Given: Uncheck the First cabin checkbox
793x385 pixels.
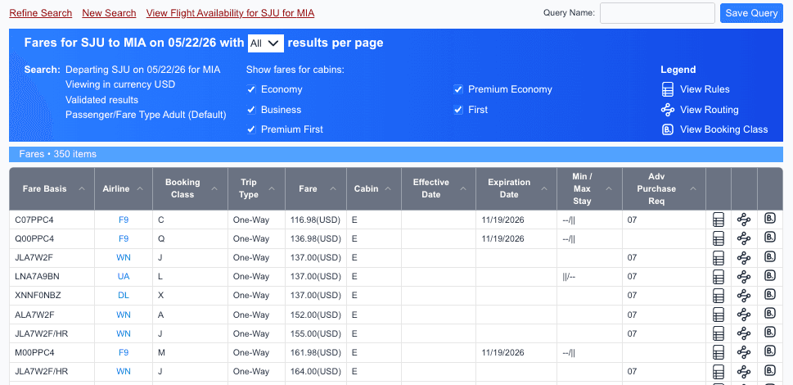Looking at the screenshot, I should click(x=458, y=110).
